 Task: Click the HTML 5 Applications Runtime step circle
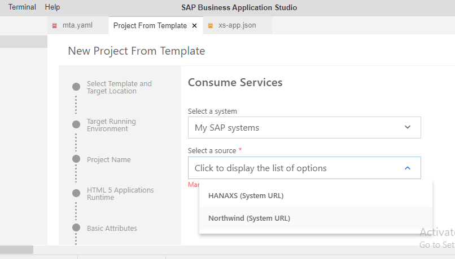pyautogui.click(x=76, y=193)
